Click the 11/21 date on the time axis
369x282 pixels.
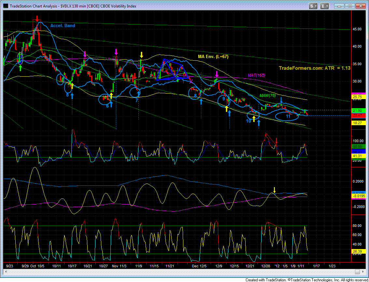170,266
